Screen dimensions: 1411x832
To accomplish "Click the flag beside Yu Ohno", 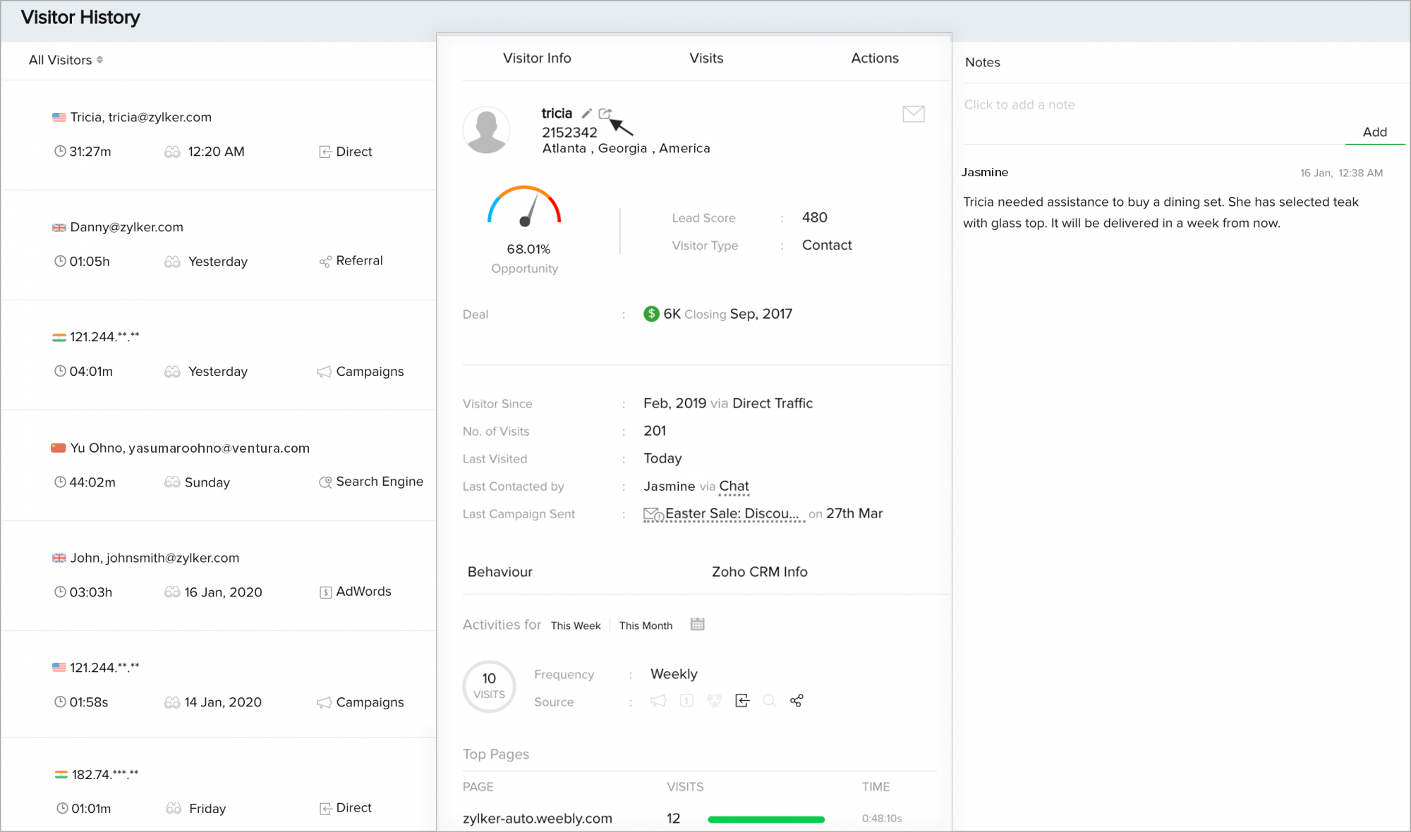I will pos(59,448).
